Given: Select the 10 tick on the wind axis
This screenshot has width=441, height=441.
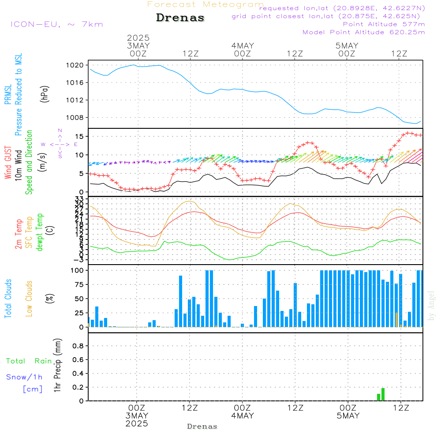Looking at the screenshot, I should pos(79,155).
